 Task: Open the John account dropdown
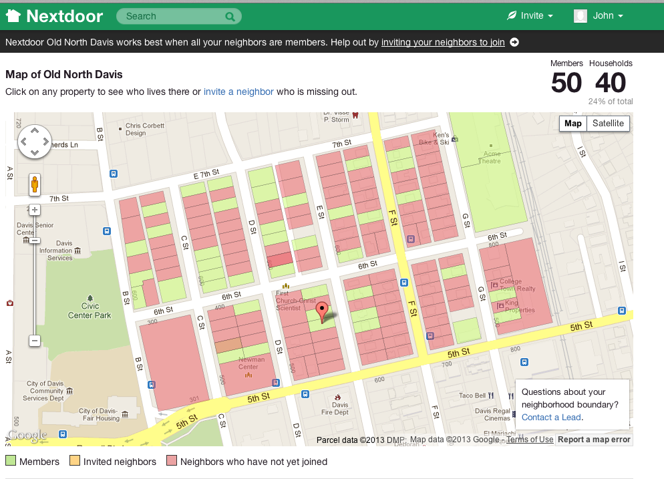pos(599,16)
